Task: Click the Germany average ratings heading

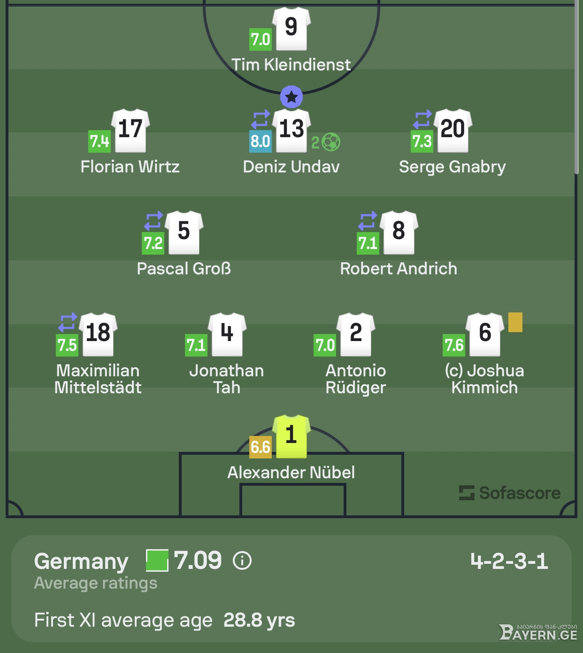Action: point(96,570)
